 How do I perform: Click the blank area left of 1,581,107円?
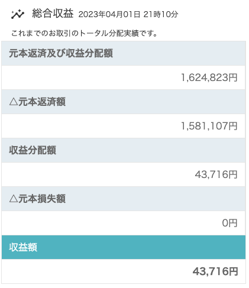point(90,126)
